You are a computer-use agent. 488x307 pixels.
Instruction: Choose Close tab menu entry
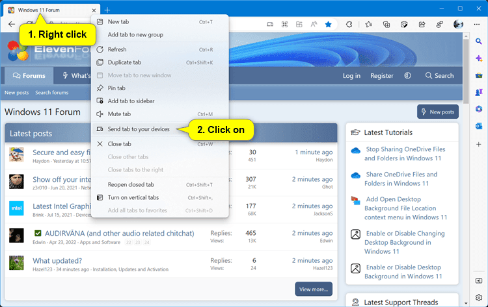pyautogui.click(x=160, y=144)
